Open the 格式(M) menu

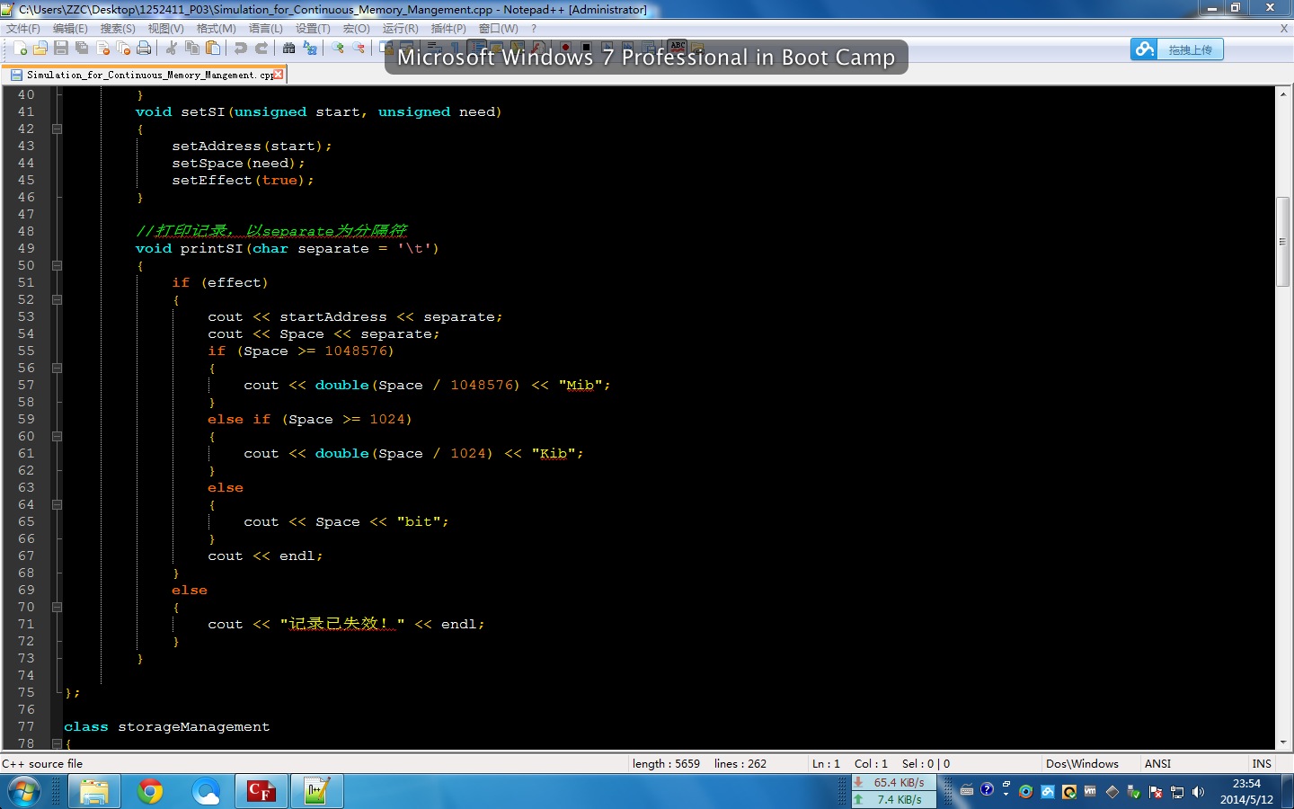(x=216, y=28)
